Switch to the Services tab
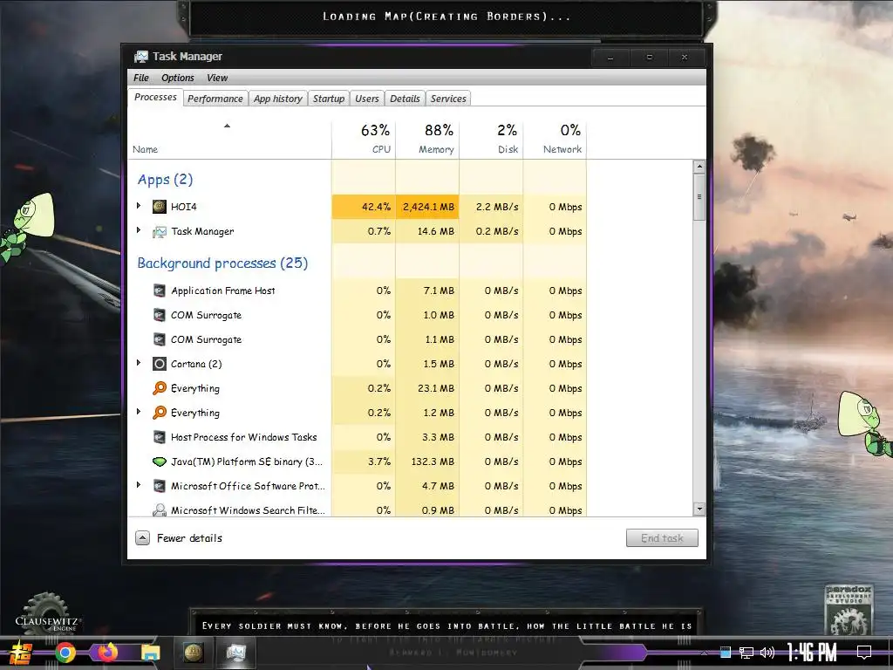The image size is (893, 670). tap(448, 99)
